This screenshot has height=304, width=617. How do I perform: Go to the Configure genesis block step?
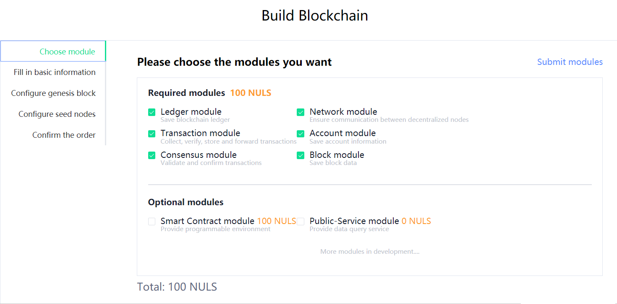pos(53,93)
